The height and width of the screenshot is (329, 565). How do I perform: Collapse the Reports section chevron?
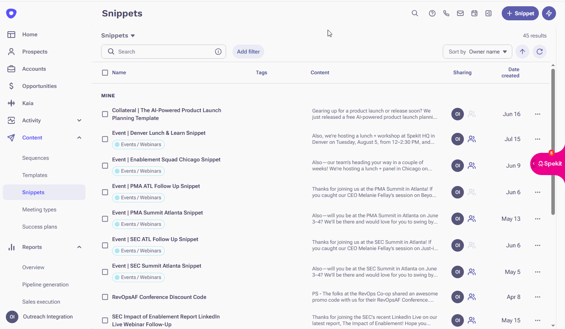tap(79, 247)
